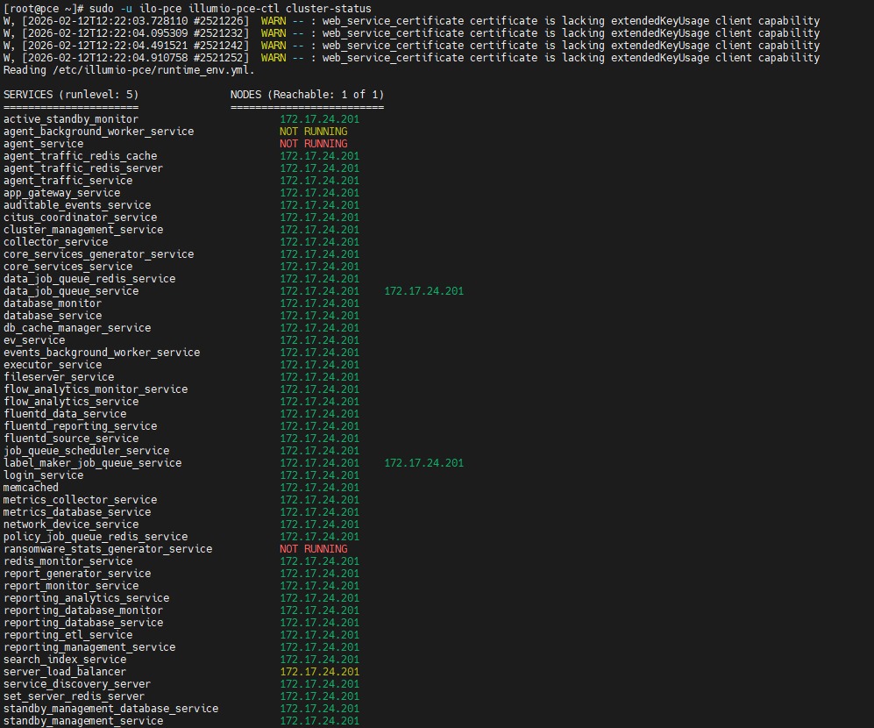Click server_load_balancer name

(65, 671)
